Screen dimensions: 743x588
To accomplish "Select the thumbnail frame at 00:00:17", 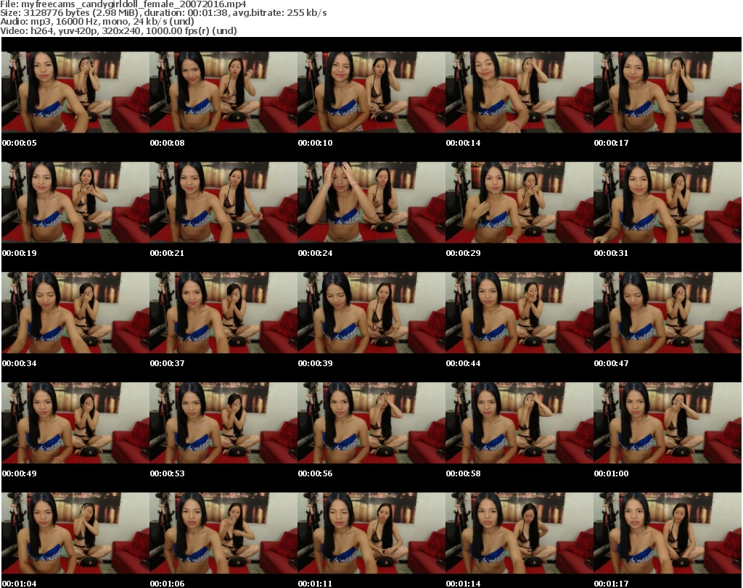I will tap(668, 92).
